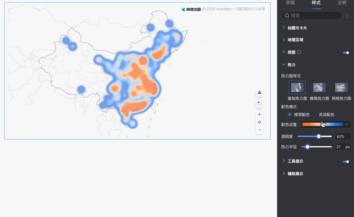Open the more options vertical dots
The image size is (354, 217).
(x=347, y=15)
